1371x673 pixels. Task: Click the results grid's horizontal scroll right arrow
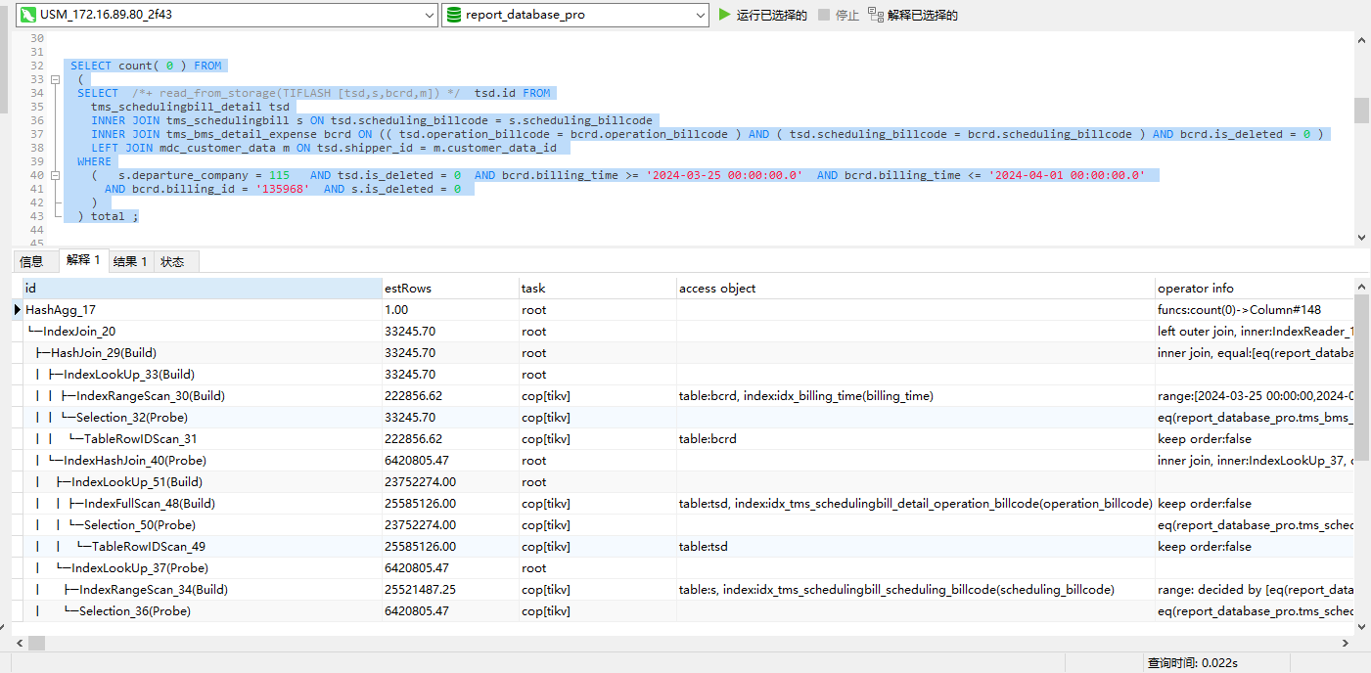click(1348, 643)
